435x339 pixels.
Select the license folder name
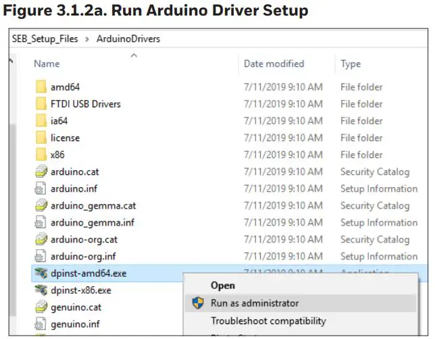[66, 138]
